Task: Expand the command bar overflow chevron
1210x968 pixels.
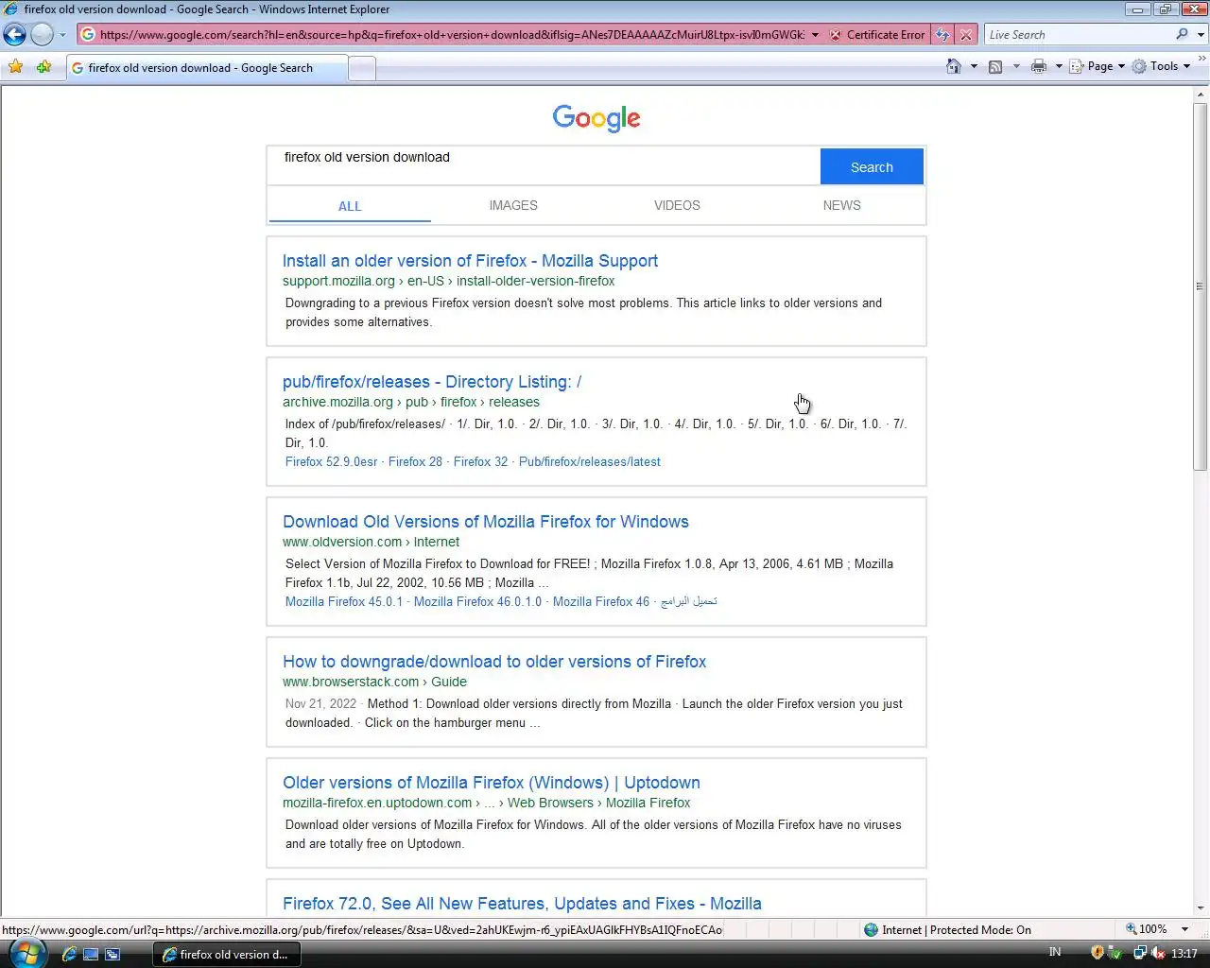Action: point(1202,60)
